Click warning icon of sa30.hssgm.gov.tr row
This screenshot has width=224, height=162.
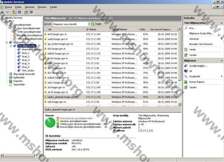tap(46, 39)
